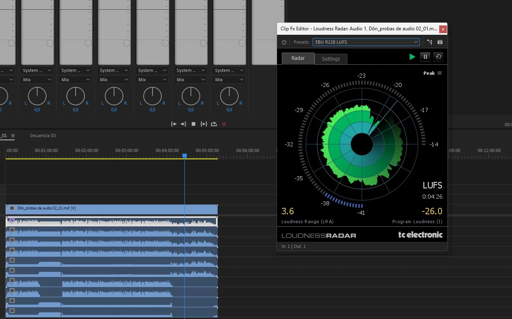Click the -14 scale mark on the radar
This screenshot has width=512, height=319.
pos(434,144)
